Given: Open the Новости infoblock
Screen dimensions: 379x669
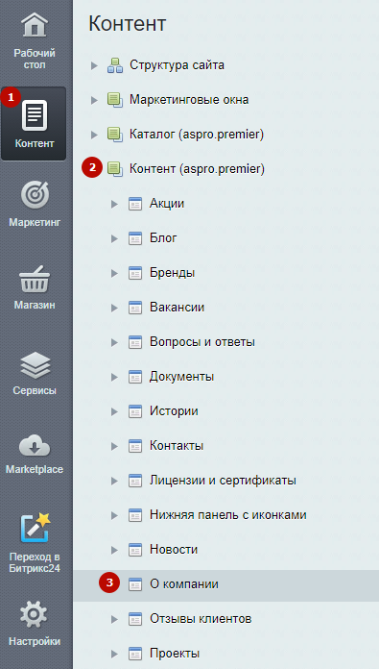Looking at the screenshot, I should (x=174, y=550).
